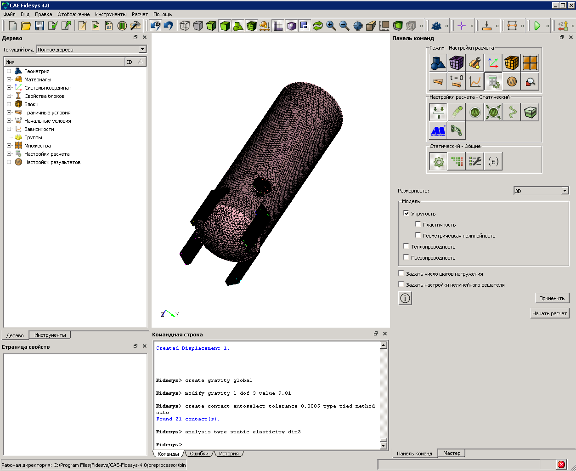Click the information (i) button
The width and height of the screenshot is (576, 471).
click(405, 298)
